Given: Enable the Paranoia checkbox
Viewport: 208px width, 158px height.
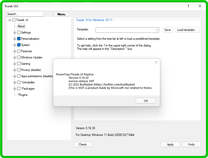Looking at the screenshot, I should coord(19,51).
